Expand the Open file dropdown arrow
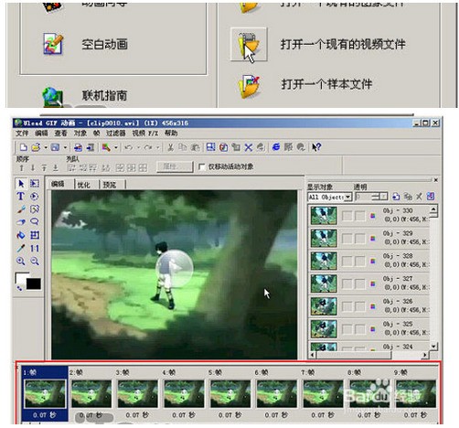The image size is (459, 428). click(46, 147)
